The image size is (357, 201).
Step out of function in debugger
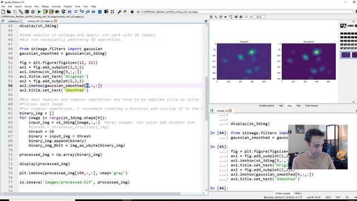coord(88,12)
